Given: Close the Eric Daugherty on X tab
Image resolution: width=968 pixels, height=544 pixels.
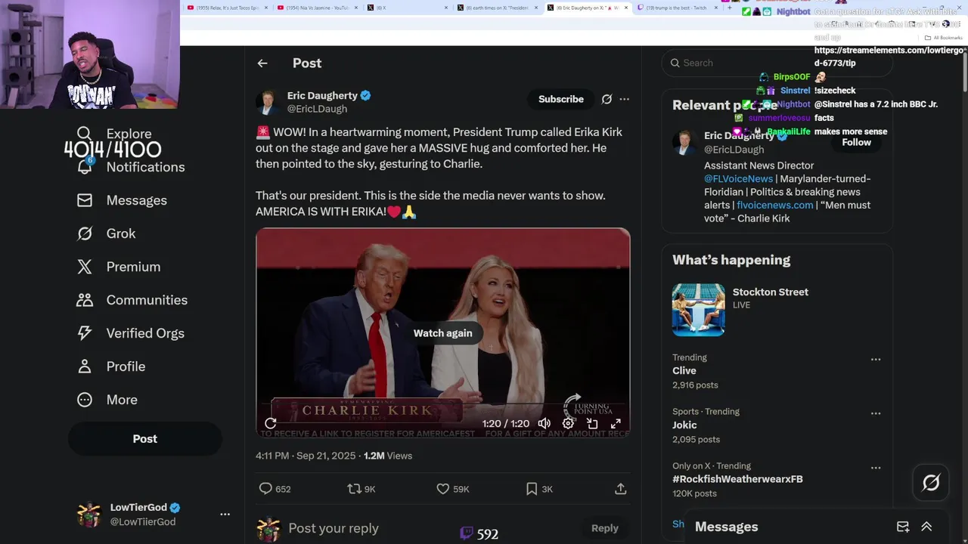Looking at the screenshot, I should tap(626, 8).
